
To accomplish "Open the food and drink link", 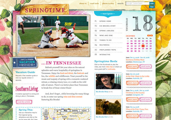I will point(66,73).
